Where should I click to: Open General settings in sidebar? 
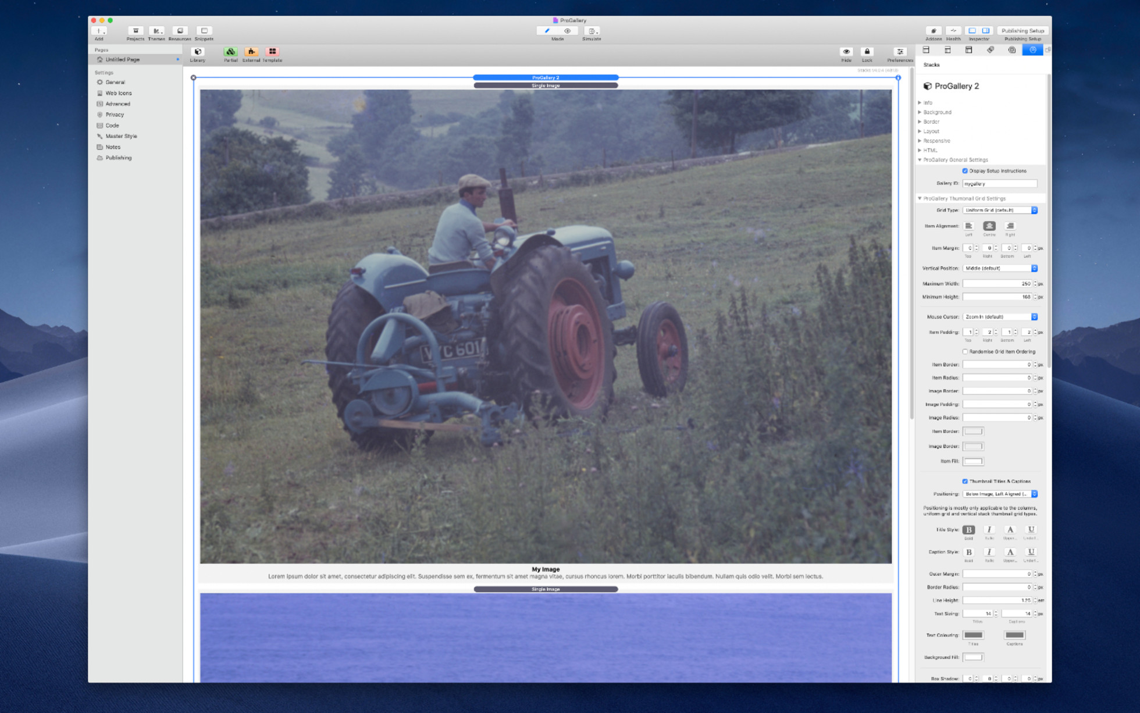pyautogui.click(x=115, y=83)
